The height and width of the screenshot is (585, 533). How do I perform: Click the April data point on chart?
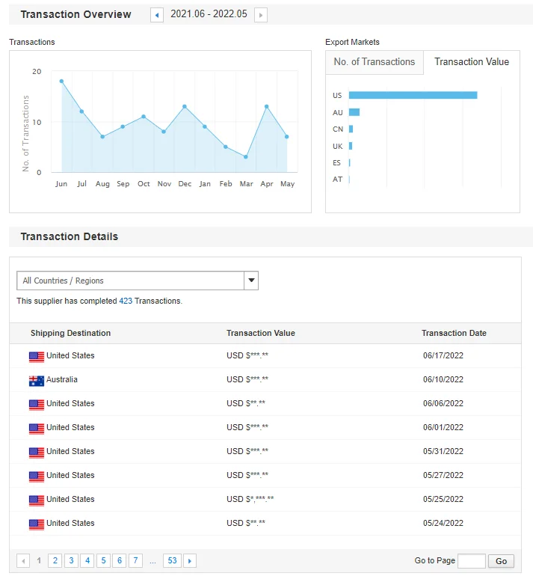(266, 106)
